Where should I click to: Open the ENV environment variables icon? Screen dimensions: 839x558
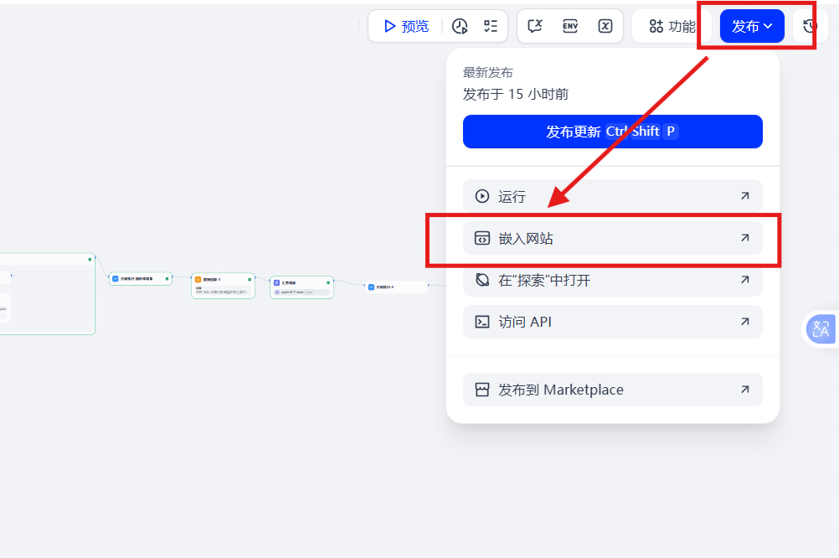pos(570,26)
